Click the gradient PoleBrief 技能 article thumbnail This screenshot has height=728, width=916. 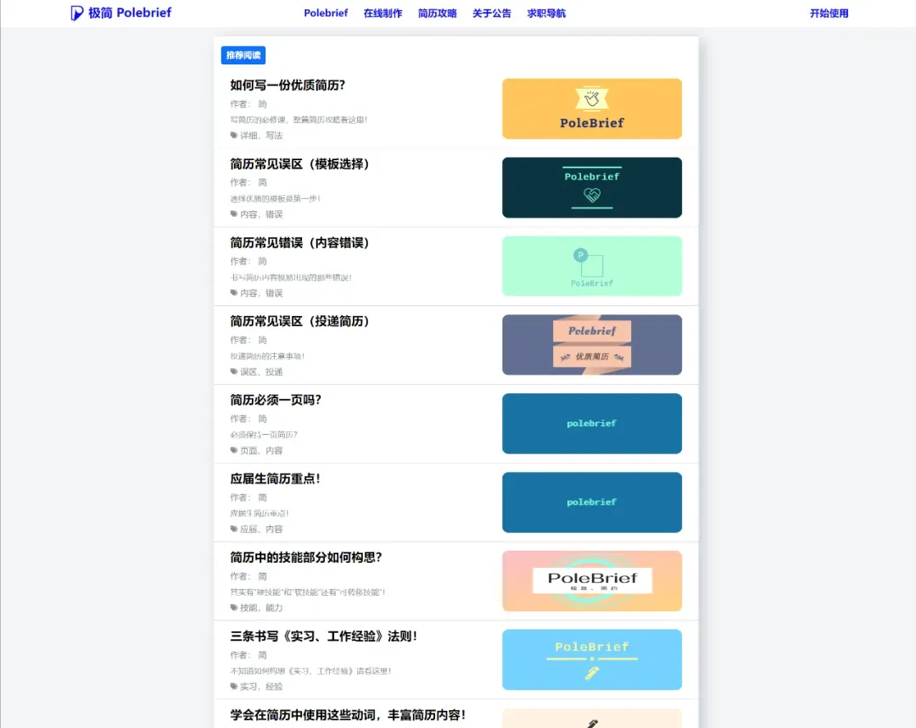592,581
